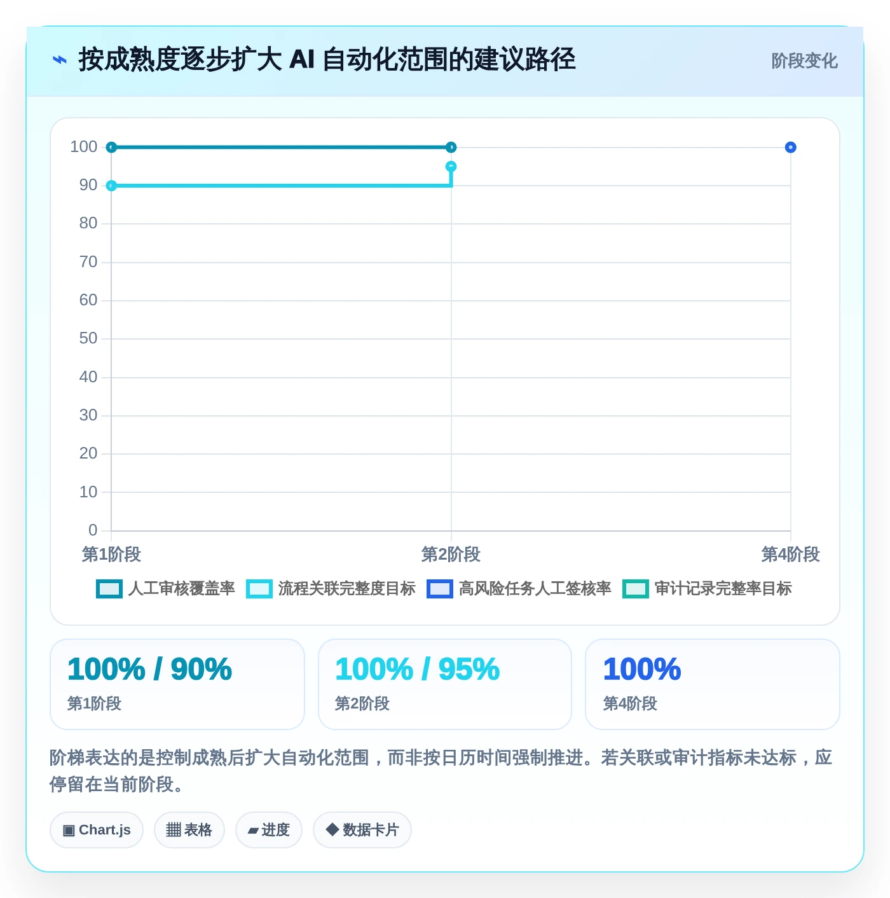Toggle the 审计记录完整率目标 legend swatch
The width and height of the screenshot is (890, 898).
[636, 589]
